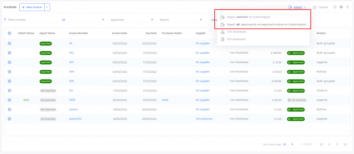This screenshot has height=154, width=354.
Task: Select the checkbox for invoice 101
Action: coord(9,43)
